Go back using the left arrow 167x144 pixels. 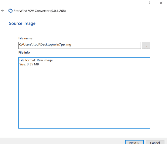(3, 11)
